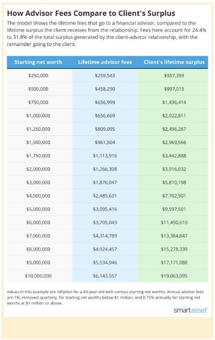Screen dimensions: 215x340
Task: Click the $1,876,047 advisor fees cell
Action: [x=105, y=182]
